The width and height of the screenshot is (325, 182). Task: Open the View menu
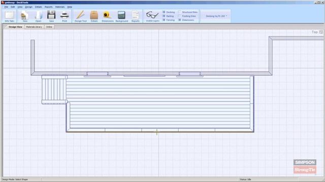[20, 7]
